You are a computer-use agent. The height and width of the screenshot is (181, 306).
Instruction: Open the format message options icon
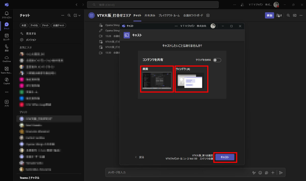(254, 173)
